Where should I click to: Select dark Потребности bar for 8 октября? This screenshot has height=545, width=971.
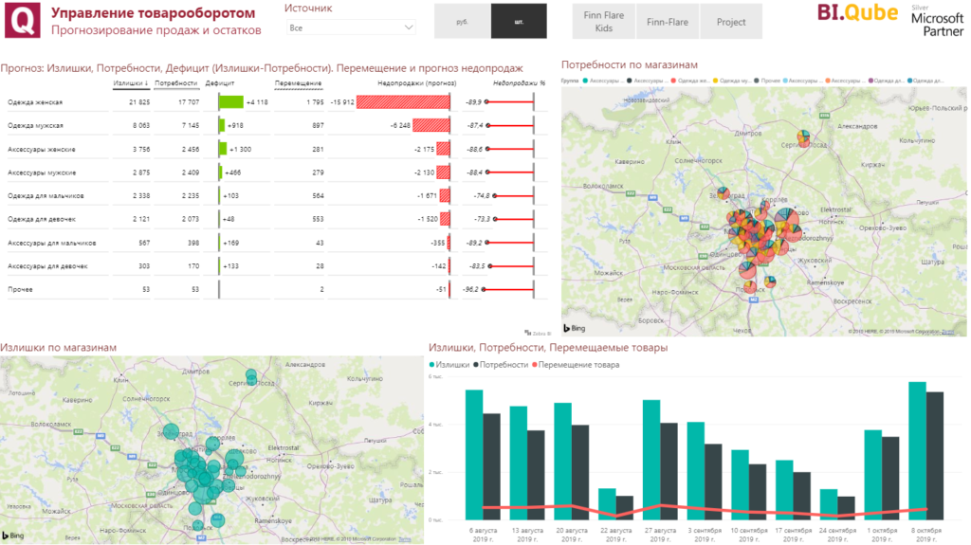coord(935,456)
